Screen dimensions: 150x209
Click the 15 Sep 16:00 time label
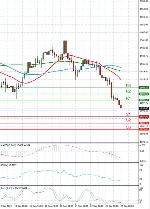[36, 206]
